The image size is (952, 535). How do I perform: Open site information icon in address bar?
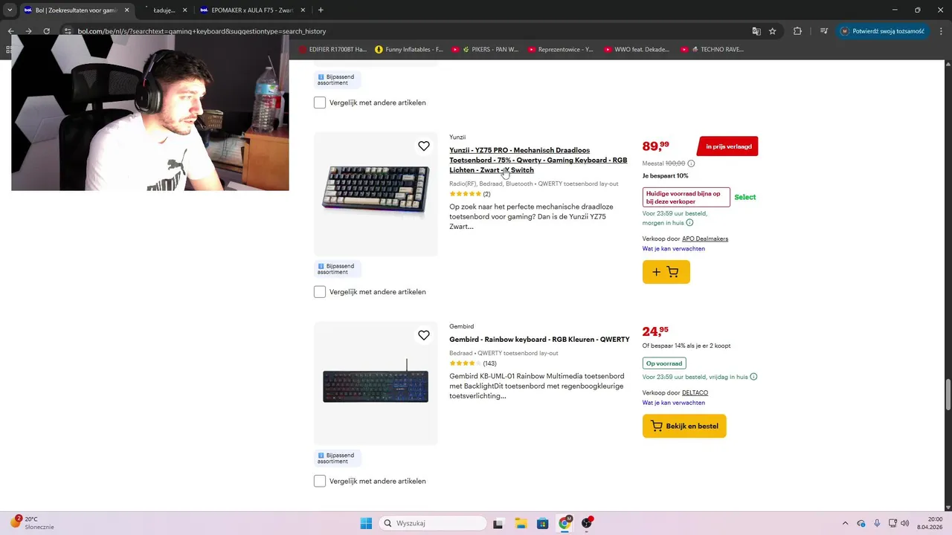pyautogui.click(x=67, y=31)
